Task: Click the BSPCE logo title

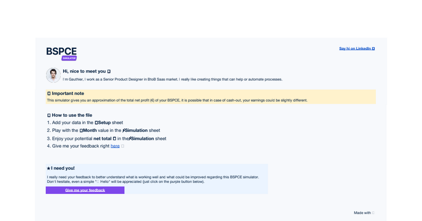Action: coord(62,51)
